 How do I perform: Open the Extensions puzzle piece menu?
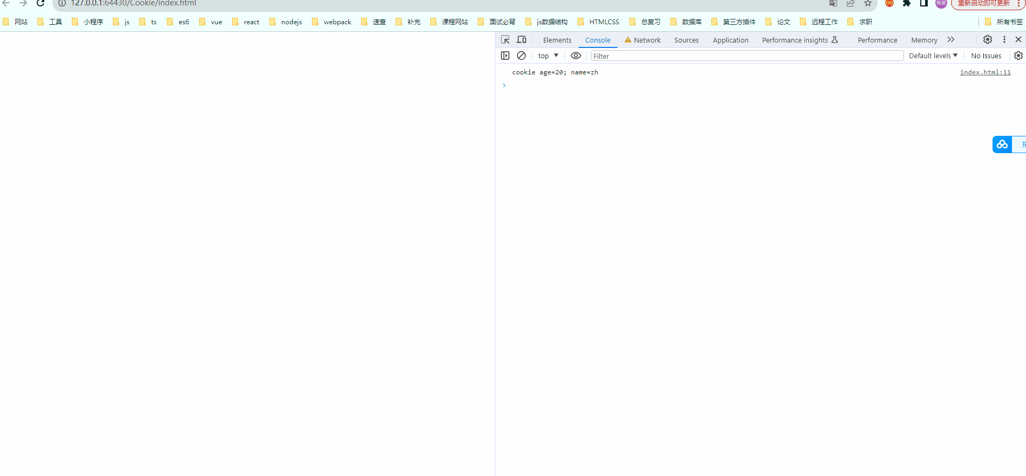click(x=907, y=3)
